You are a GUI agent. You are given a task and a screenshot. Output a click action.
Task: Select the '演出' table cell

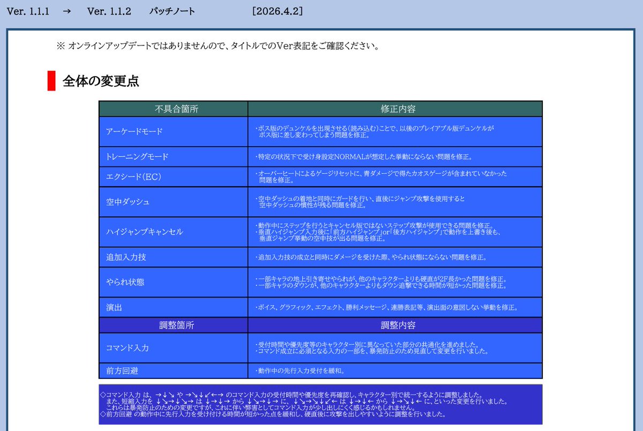(174, 307)
